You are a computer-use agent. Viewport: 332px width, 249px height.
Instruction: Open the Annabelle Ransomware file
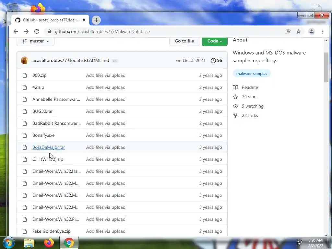point(56,99)
